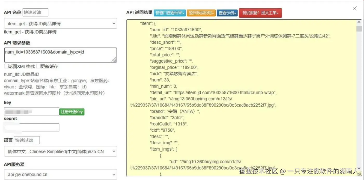Open the API server dropdown api-gw.onebound.cn
The image size is (364, 180).
pyautogui.click(x=61, y=175)
